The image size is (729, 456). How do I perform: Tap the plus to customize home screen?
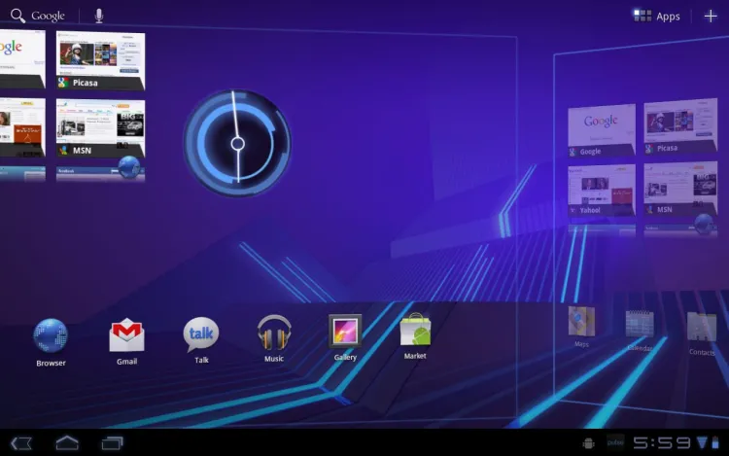(711, 16)
